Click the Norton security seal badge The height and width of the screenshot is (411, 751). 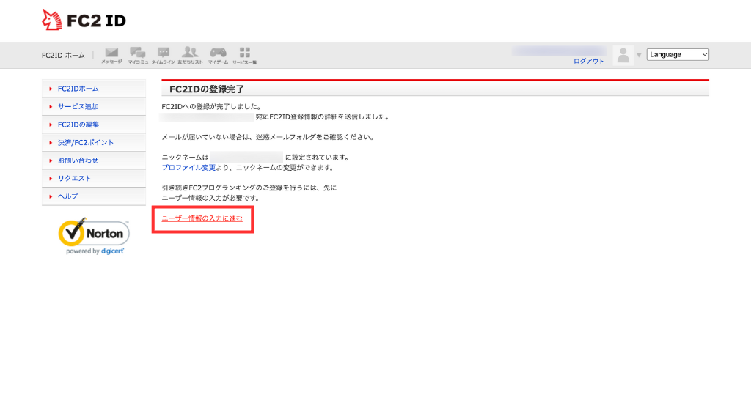coord(94,236)
